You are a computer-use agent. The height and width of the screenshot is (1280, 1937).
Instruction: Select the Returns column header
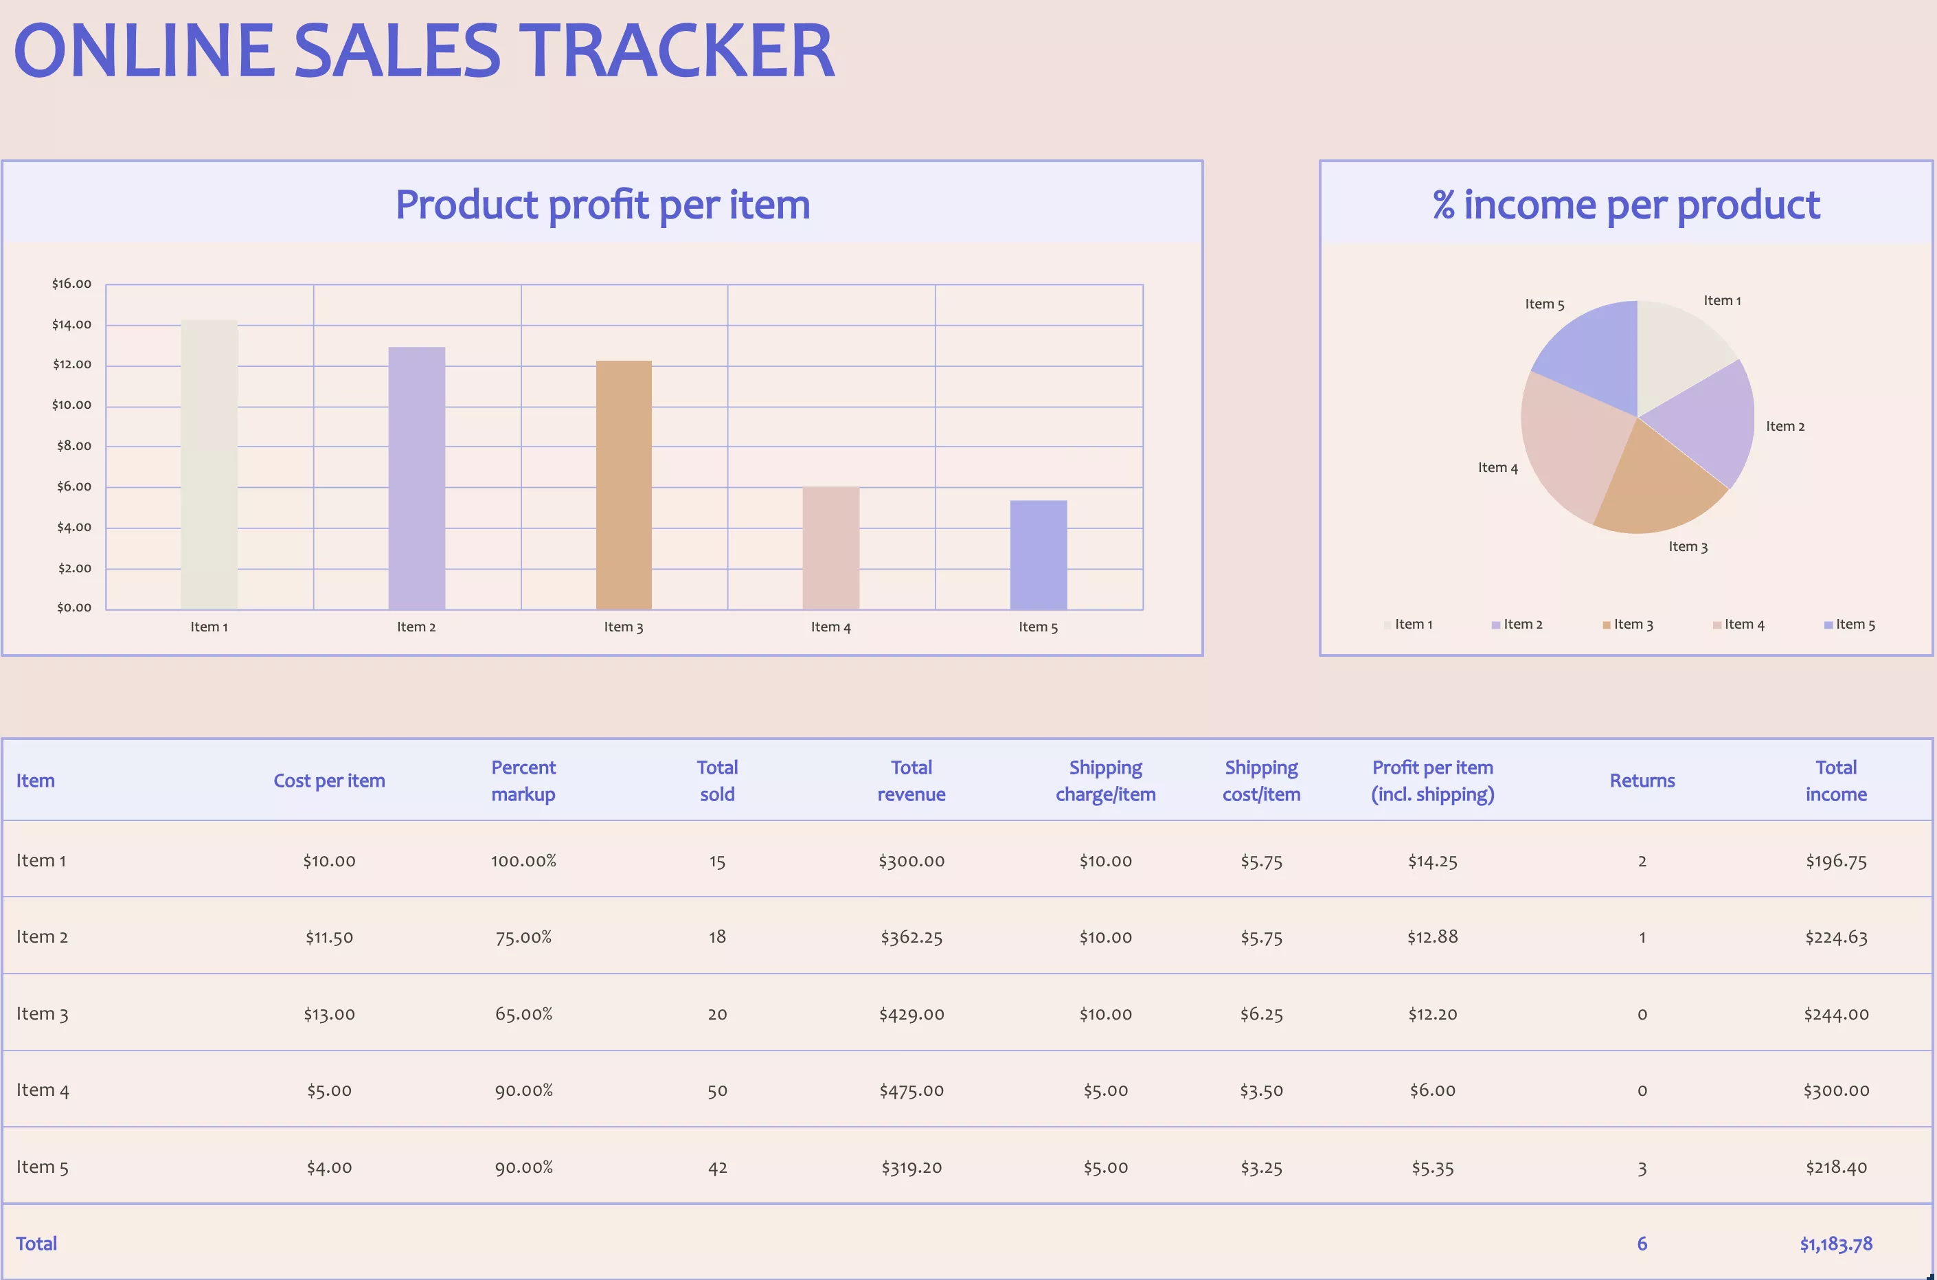(x=1642, y=781)
